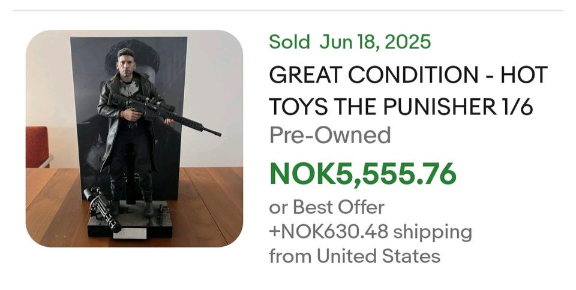This screenshot has height=290, width=576.
Task: Select the Sold status label
Action: point(289,43)
